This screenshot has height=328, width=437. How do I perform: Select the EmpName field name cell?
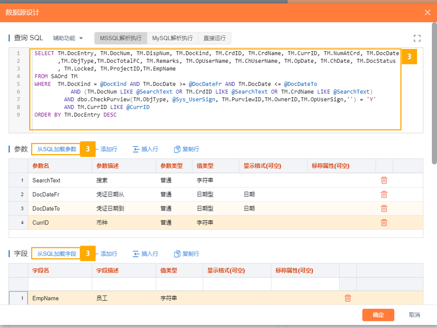(60, 298)
